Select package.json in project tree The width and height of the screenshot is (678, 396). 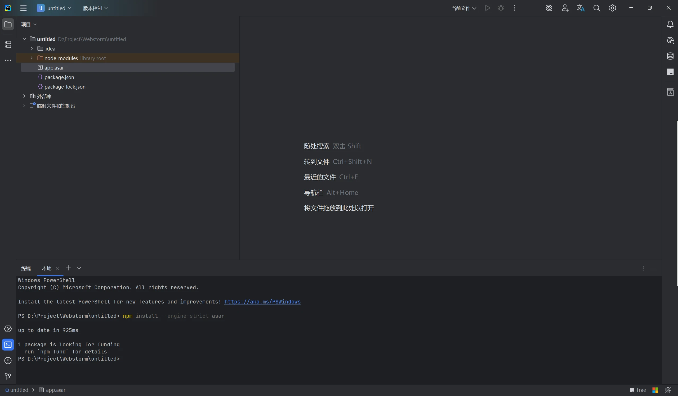(59, 77)
